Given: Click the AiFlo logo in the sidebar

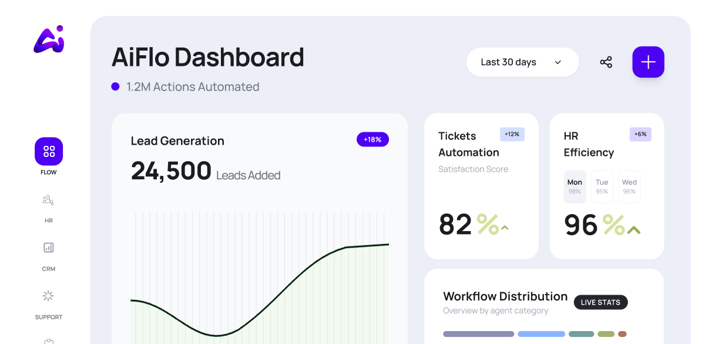Looking at the screenshot, I should point(49,39).
